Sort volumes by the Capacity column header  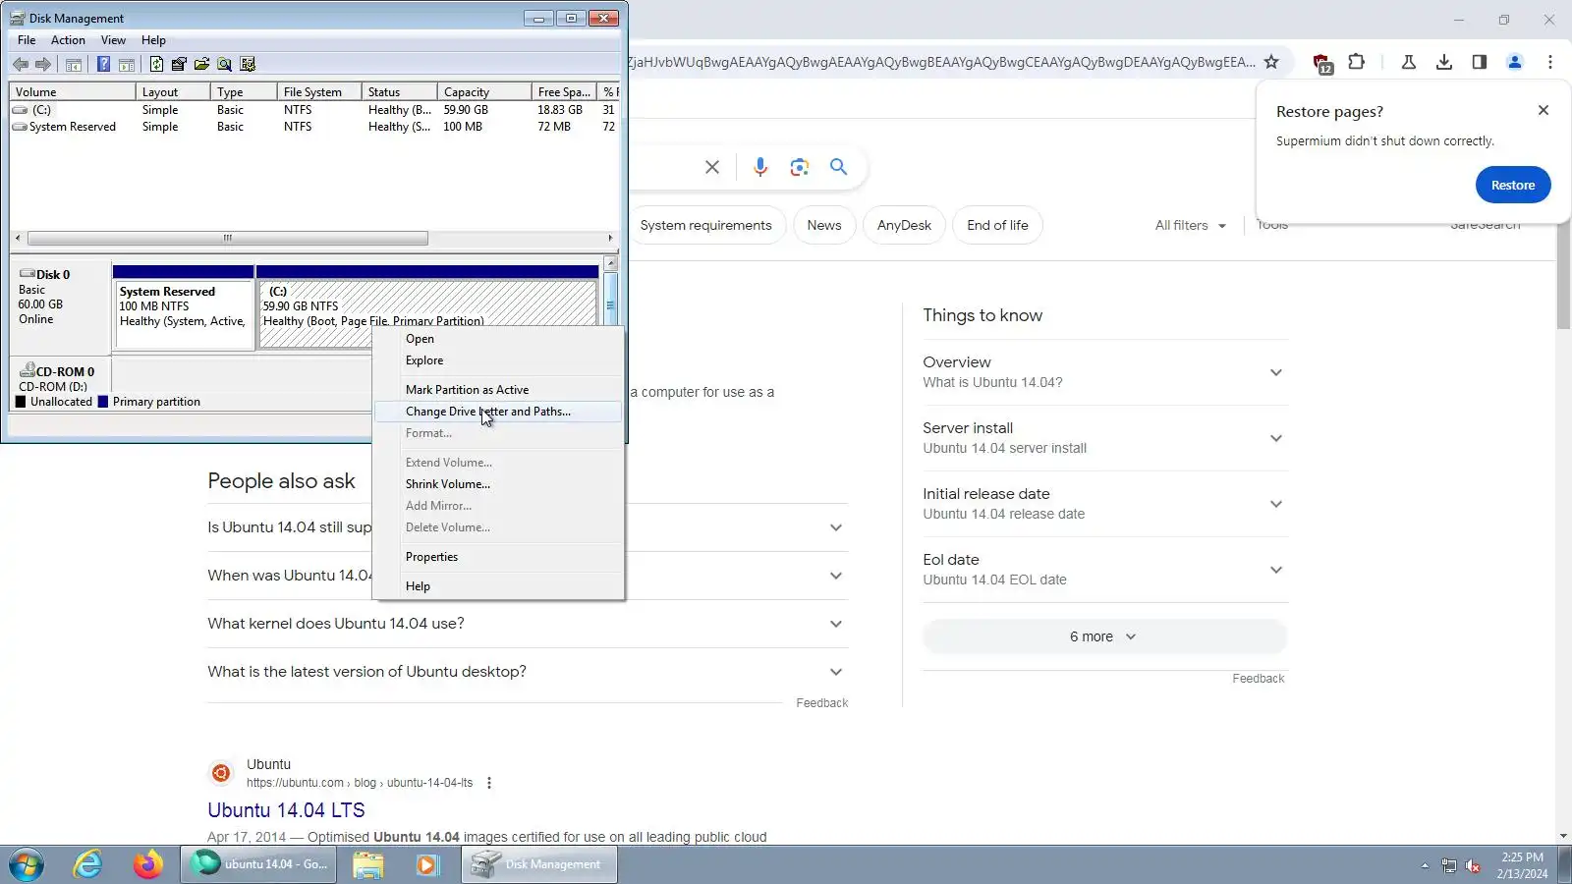(484, 92)
